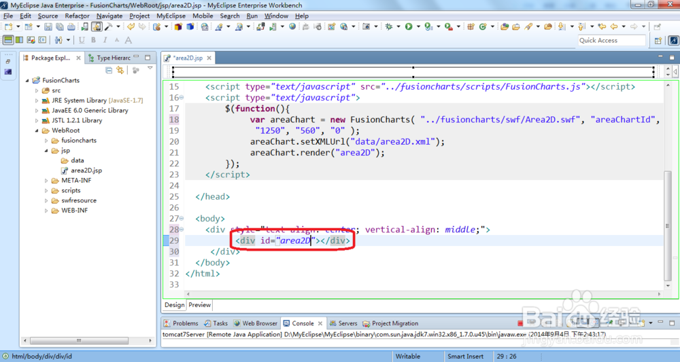Expand JRE System Library node

(37, 101)
